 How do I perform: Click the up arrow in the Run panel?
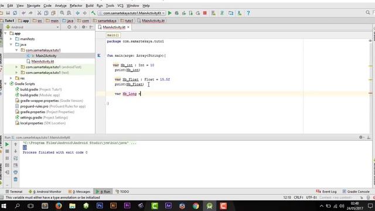[x=16, y=144]
